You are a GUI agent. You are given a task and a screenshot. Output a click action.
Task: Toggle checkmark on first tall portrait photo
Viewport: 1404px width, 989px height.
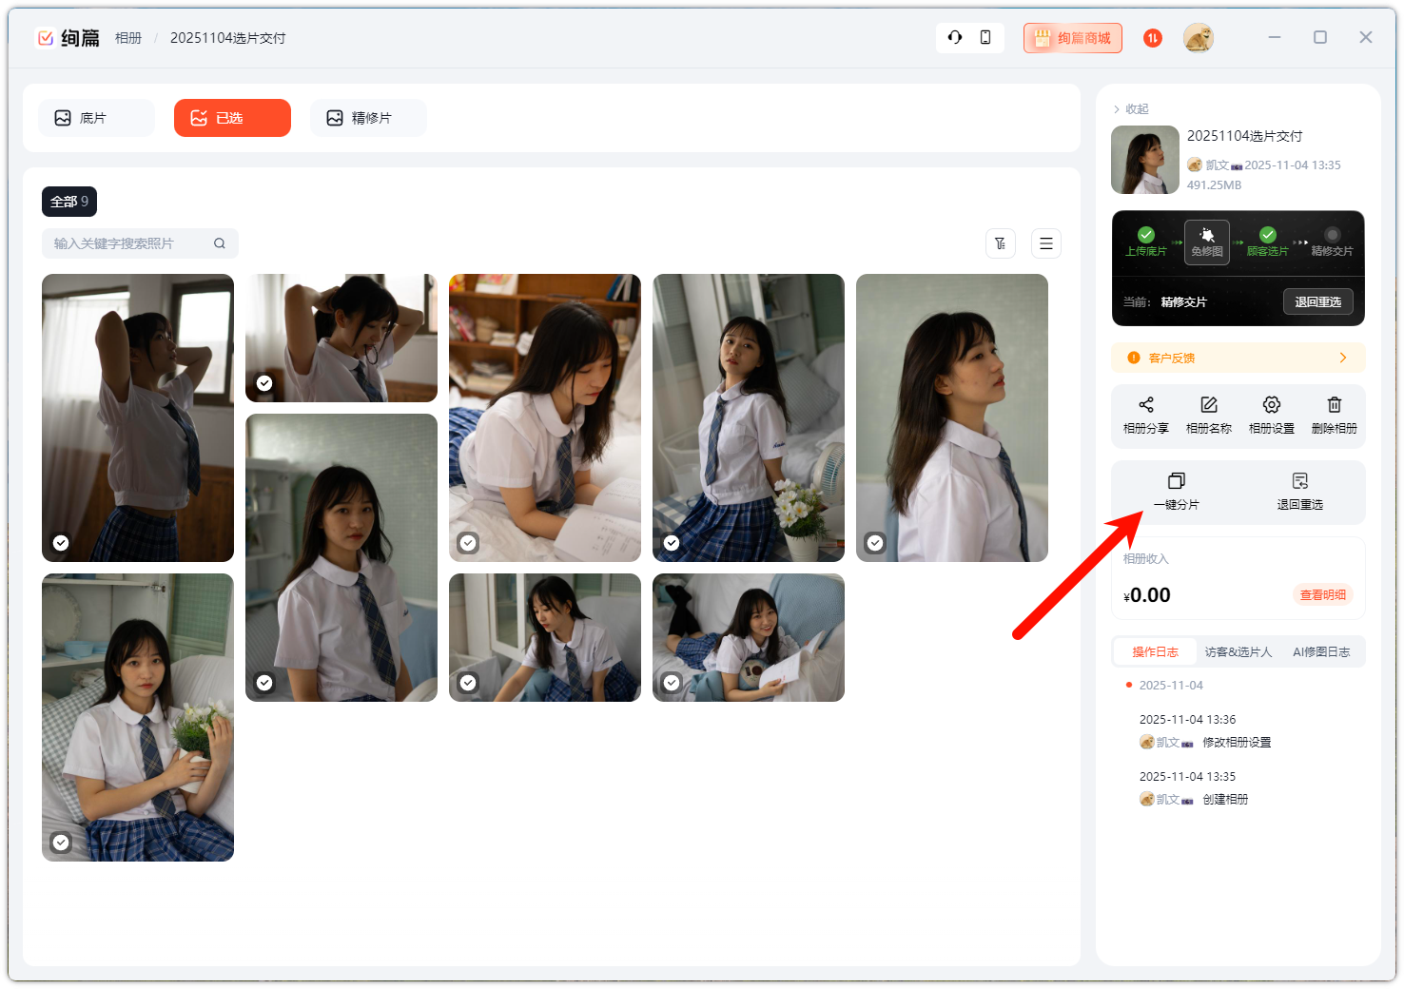click(x=61, y=543)
